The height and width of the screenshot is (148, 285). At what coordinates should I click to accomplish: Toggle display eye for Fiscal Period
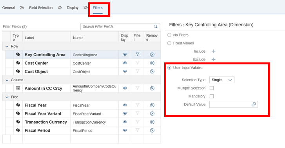125,130
